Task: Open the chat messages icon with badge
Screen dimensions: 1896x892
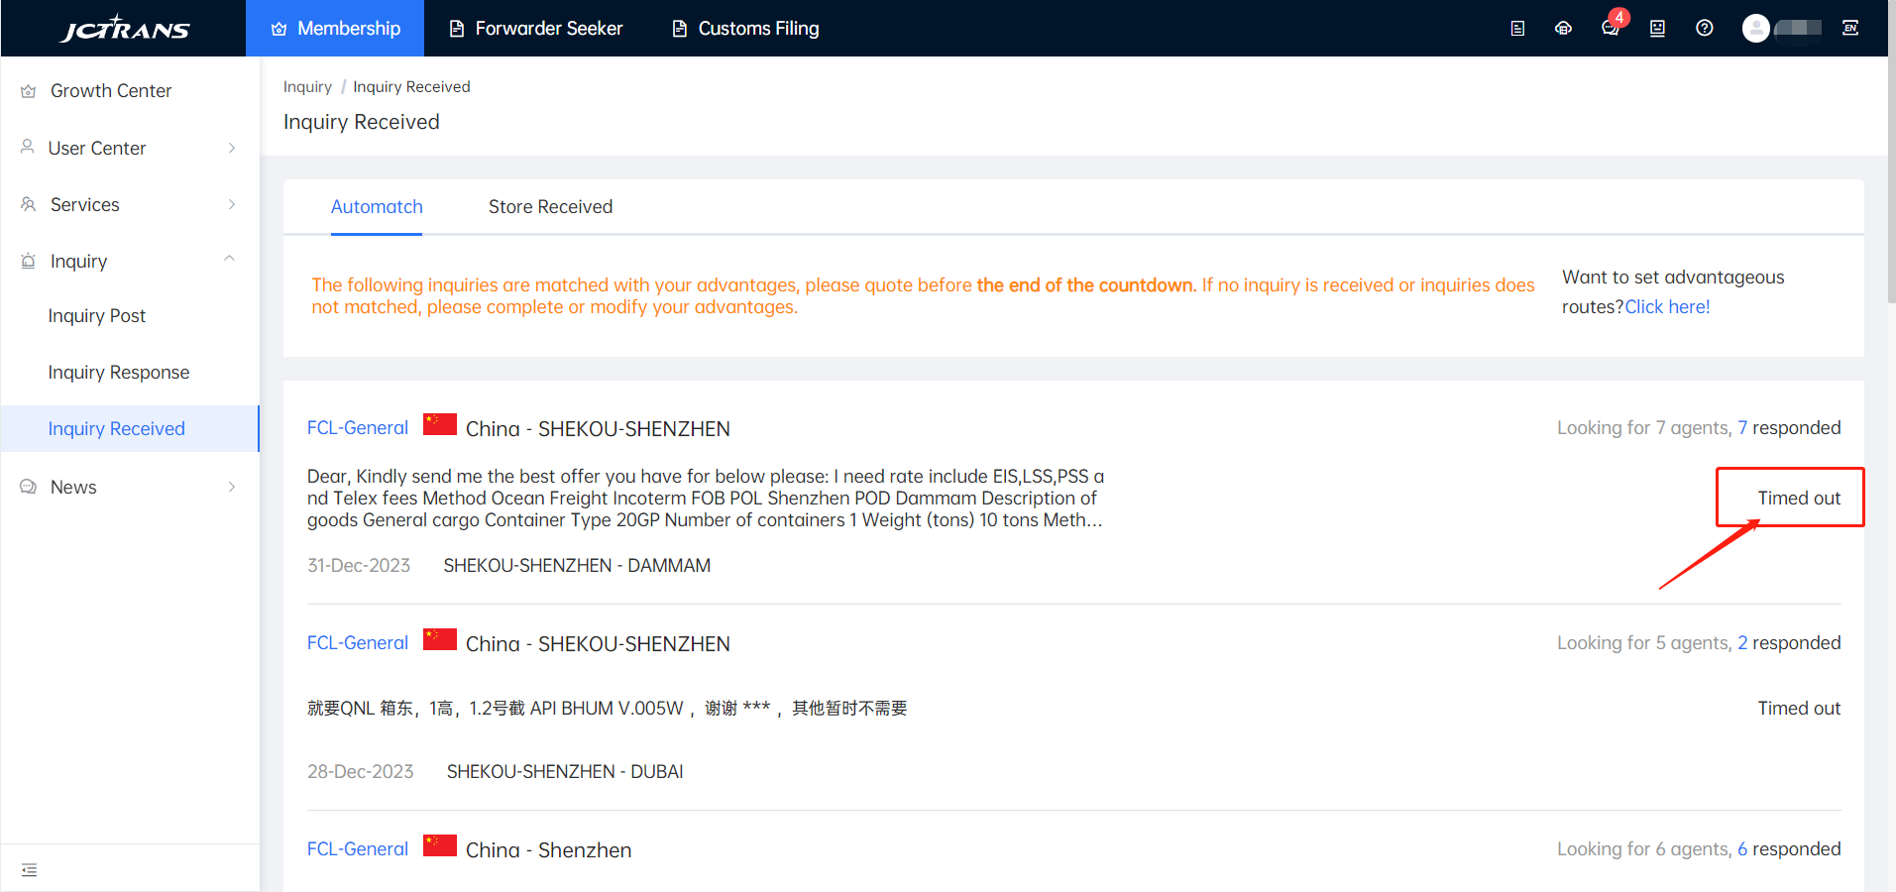Action: pyautogui.click(x=1610, y=29)
